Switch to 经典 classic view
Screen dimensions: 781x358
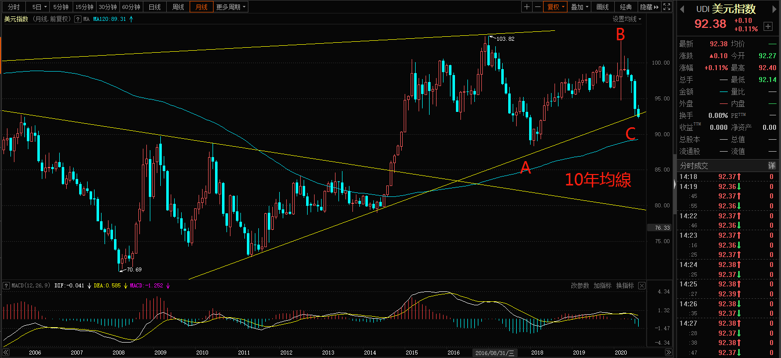click(x=626, y=7)
